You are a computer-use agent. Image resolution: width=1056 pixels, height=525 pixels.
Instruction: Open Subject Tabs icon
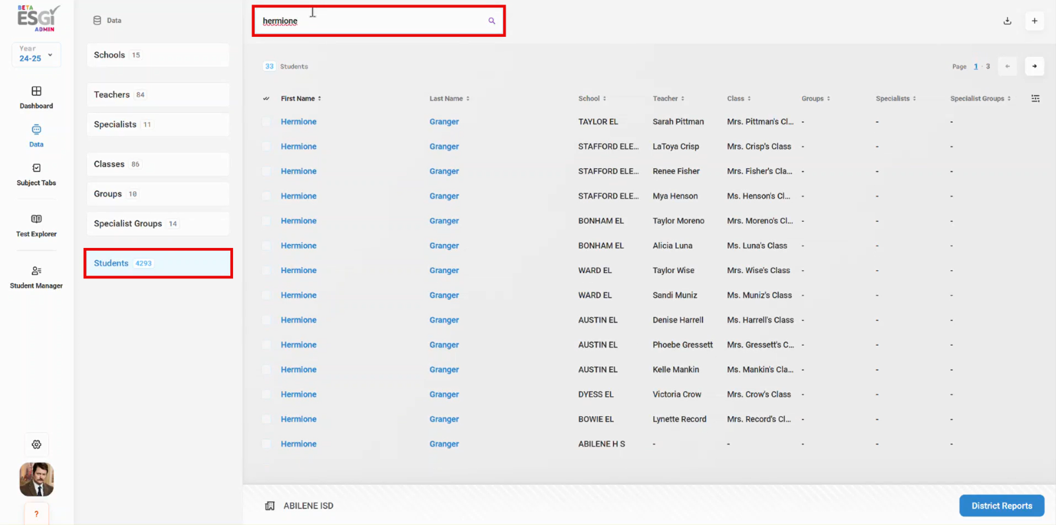[x=36, y=168]
